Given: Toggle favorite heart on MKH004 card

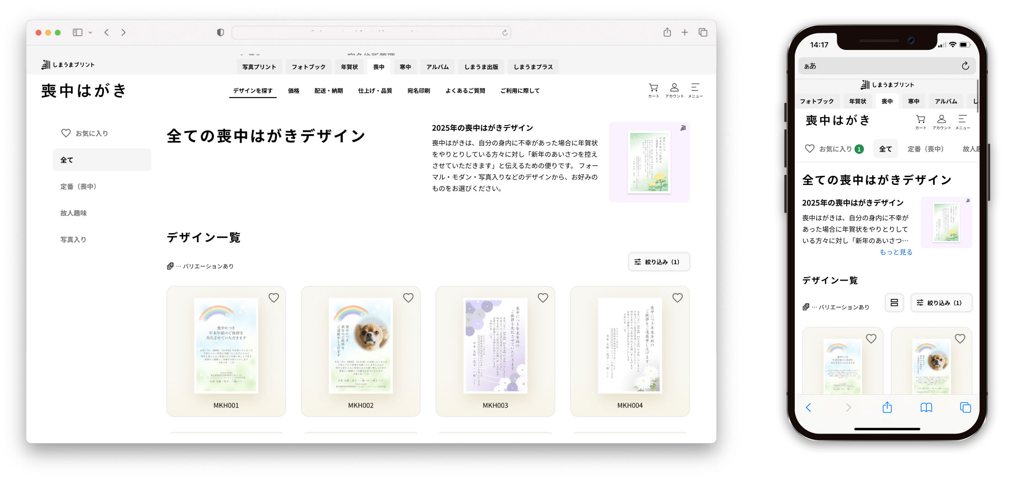Looking at the screenshot, I should tap(678, 298).
